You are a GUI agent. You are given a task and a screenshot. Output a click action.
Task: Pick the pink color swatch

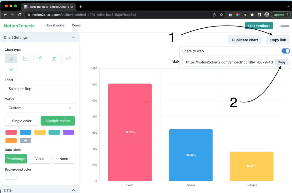click(11, 132)
